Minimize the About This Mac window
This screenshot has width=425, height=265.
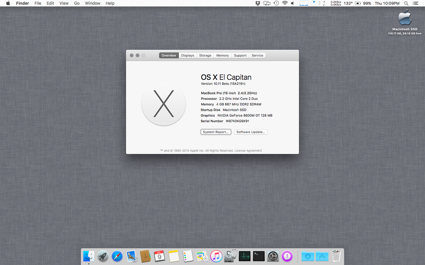[x=138, y=55]
